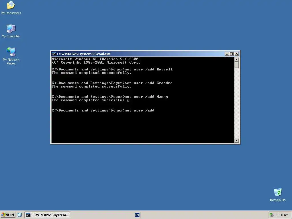Click the console vertical scrollbar thumb
Image resolution: width=292 pixels, height=219 pixels.
click(236, 65)
